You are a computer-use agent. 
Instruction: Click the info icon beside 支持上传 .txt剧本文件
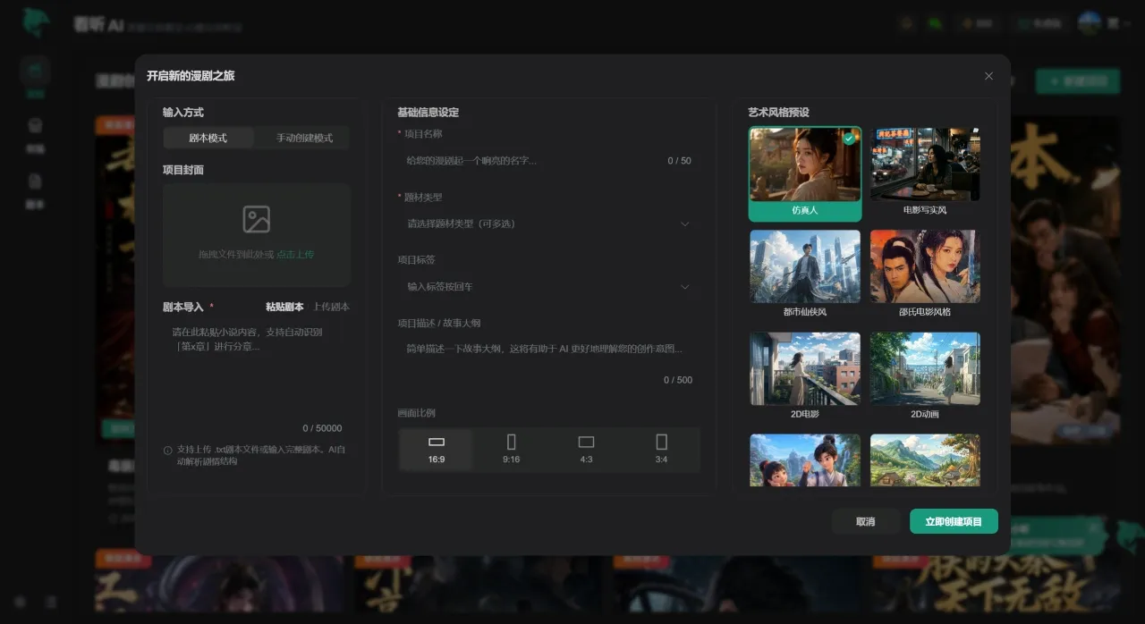pos(168,451)
